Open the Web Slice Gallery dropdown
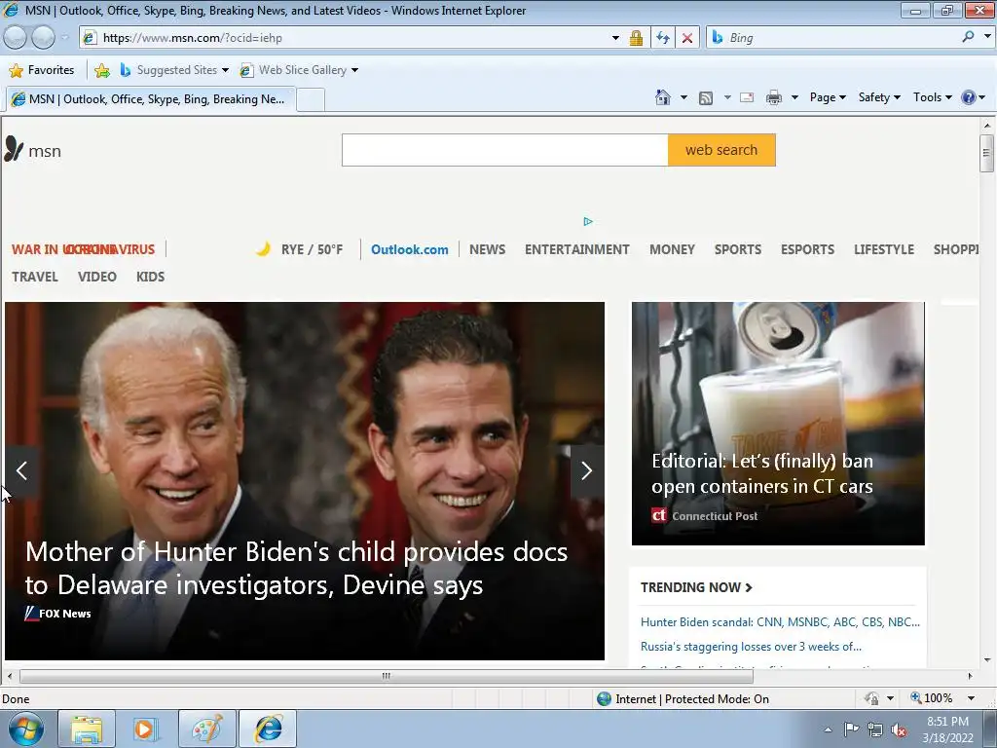This screenshot has width=997, height=748. 354,70
